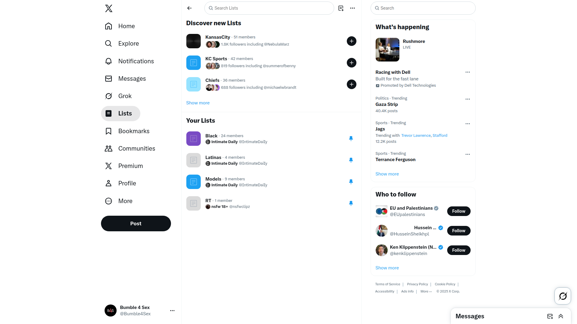Follow Ken Klippenstein
This screenshot has width=577, height=324.
(459, 250)
